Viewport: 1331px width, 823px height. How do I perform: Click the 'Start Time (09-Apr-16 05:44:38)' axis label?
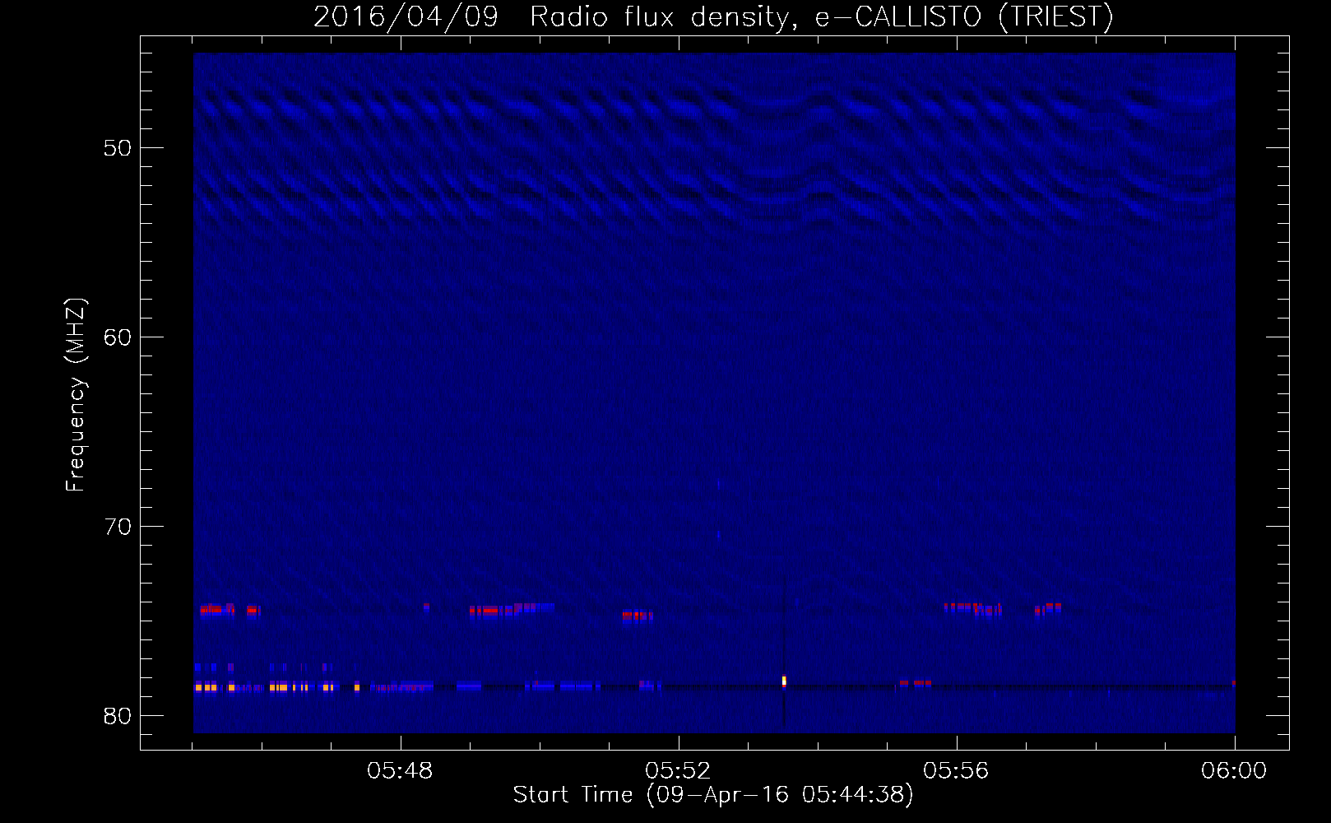pyautogui.click(x=713, y=795)
